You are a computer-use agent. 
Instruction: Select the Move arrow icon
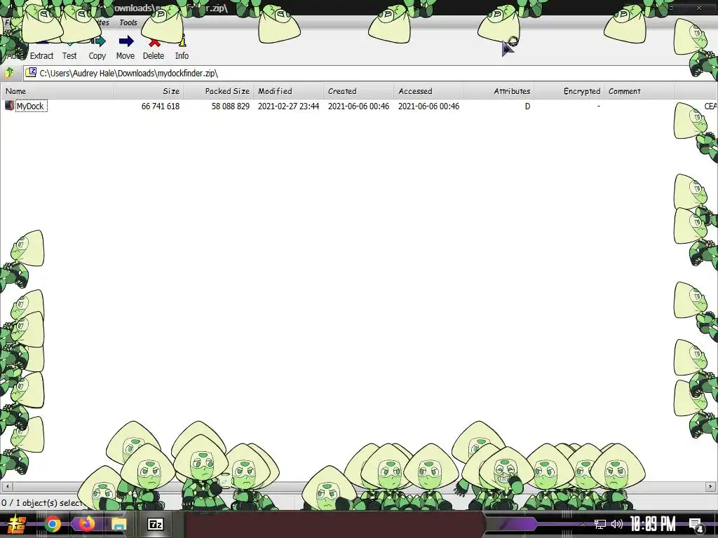coord(126,41)
